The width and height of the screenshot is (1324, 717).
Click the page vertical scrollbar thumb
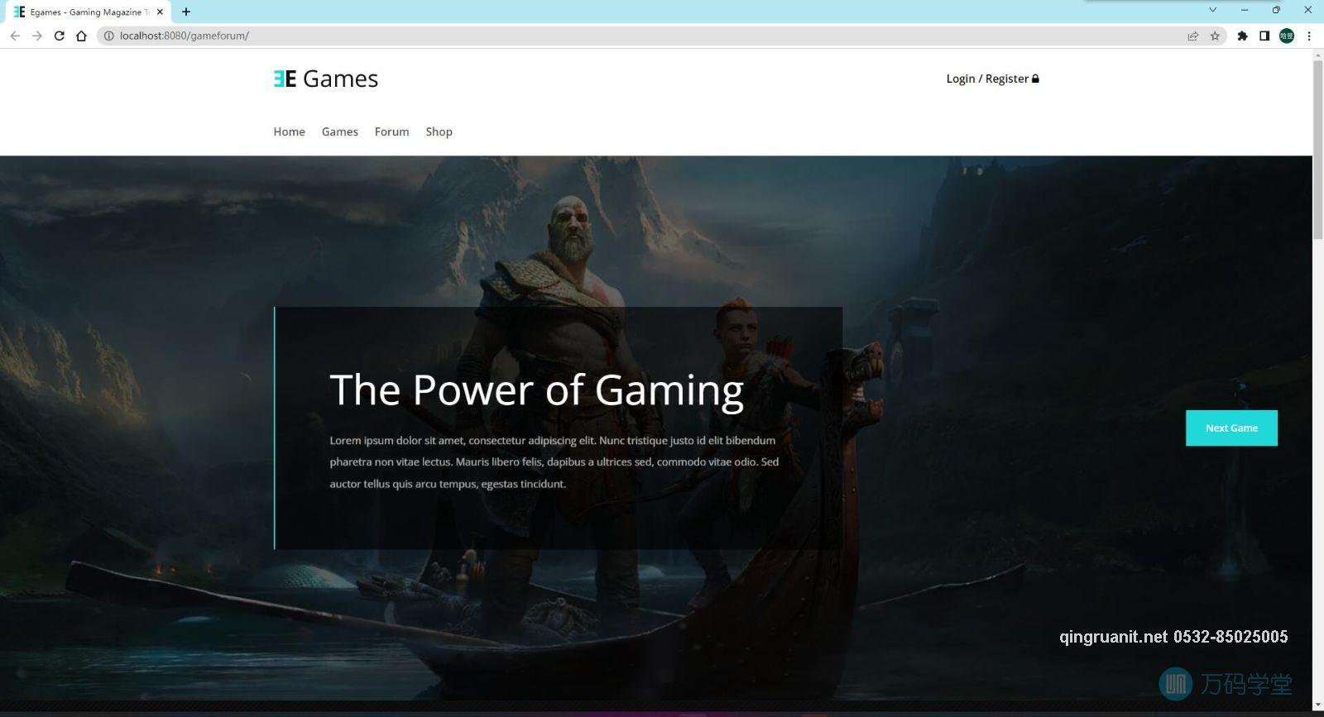tap(1317, 149)
